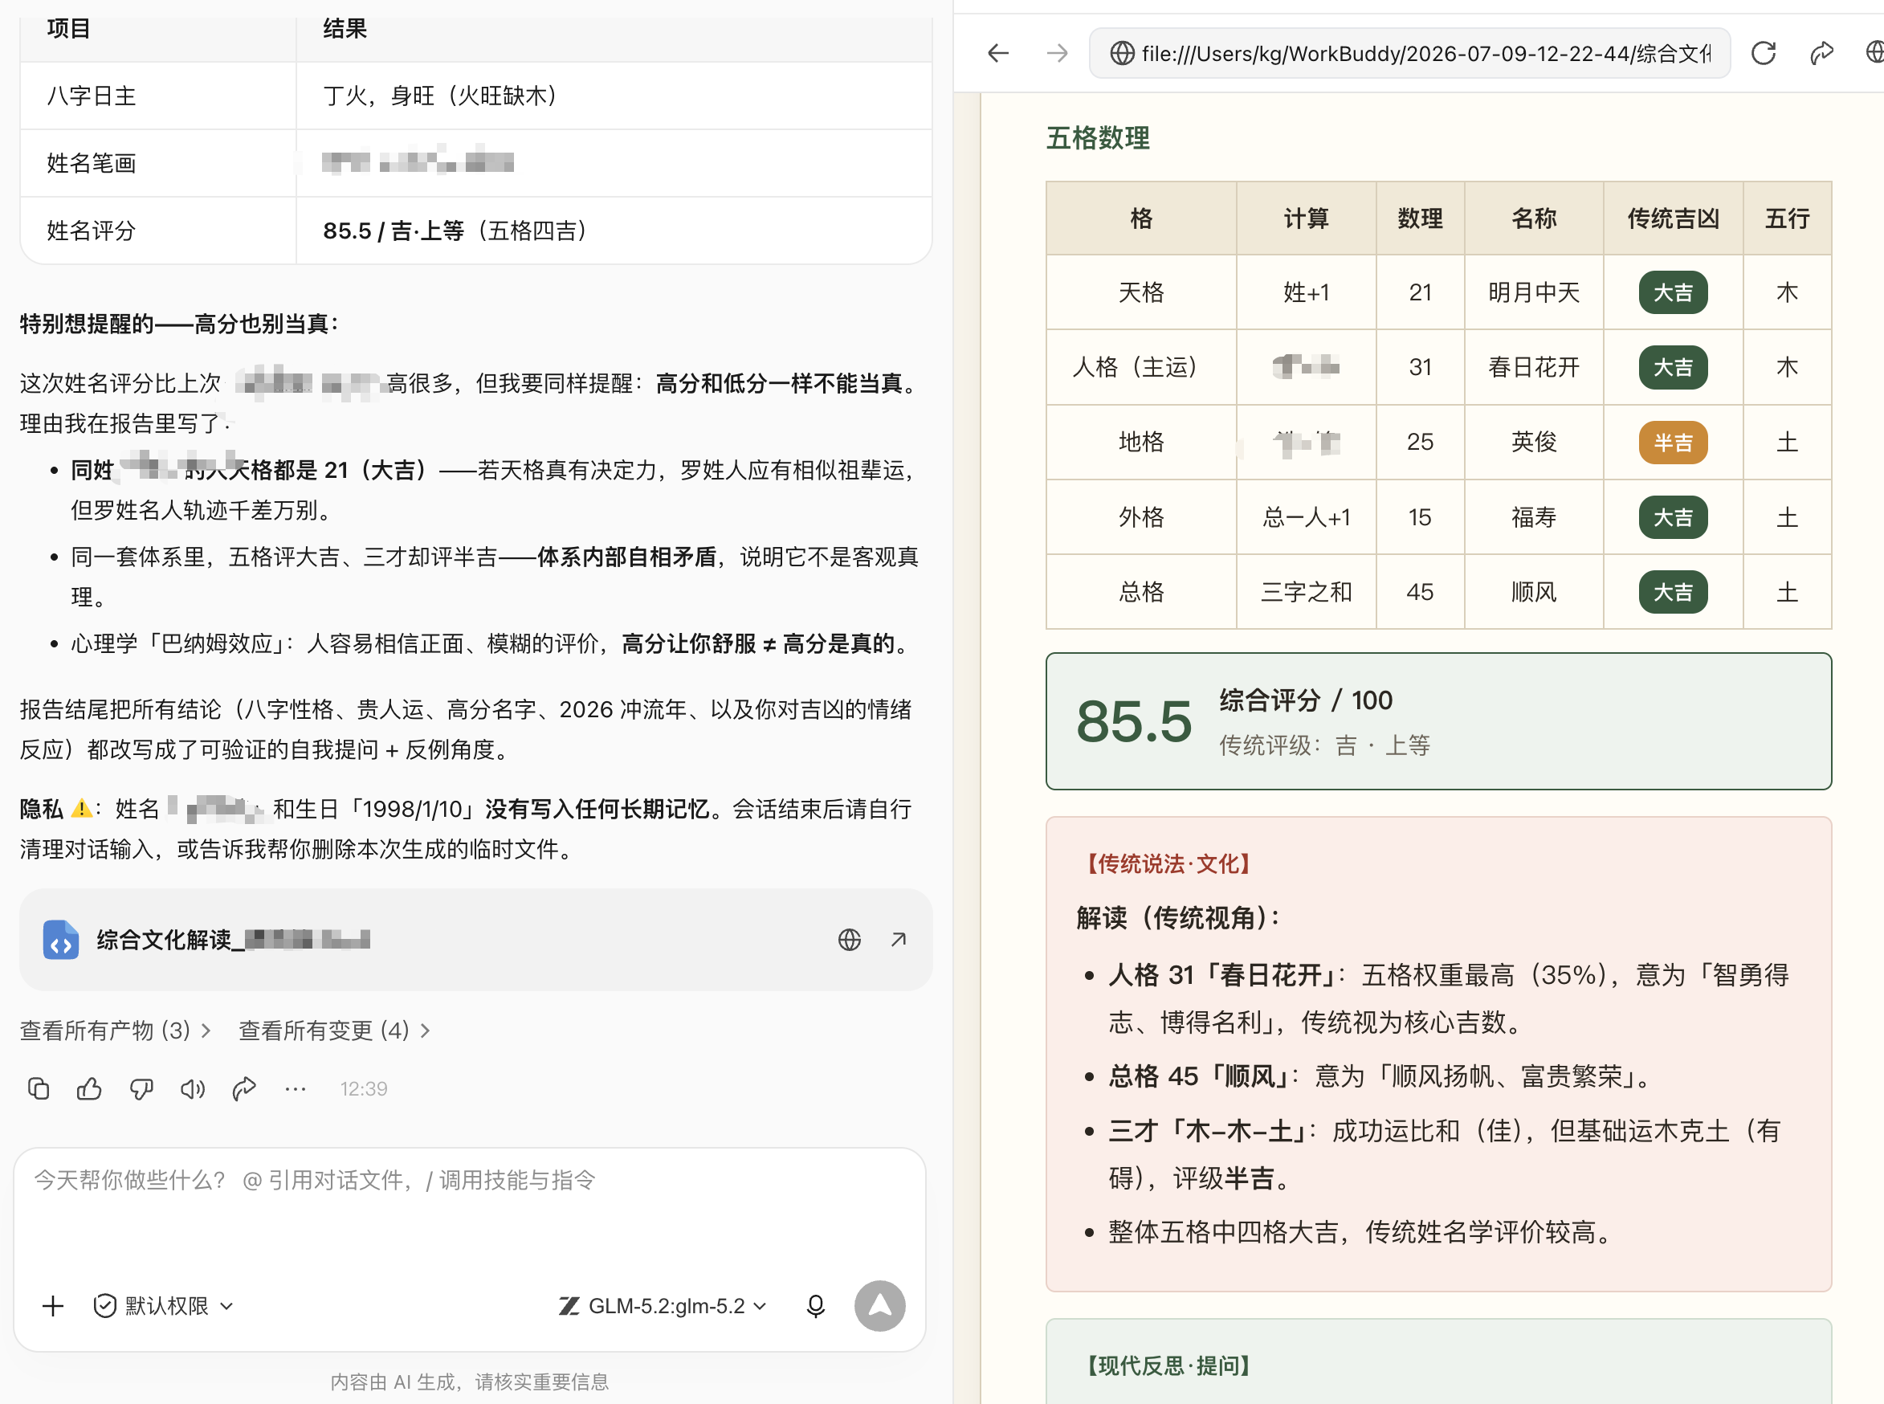
Task: Thumbs up the assistant response
Action: click(89, 1088)
